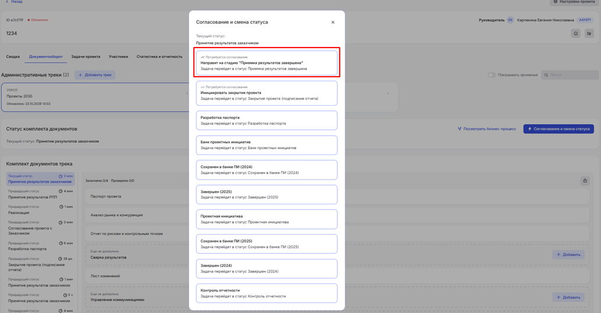This screenshot has width=601, height=313.
Task: Open the УПРСП Проекты 2030 track card
Action: click(x=96, y=97)
